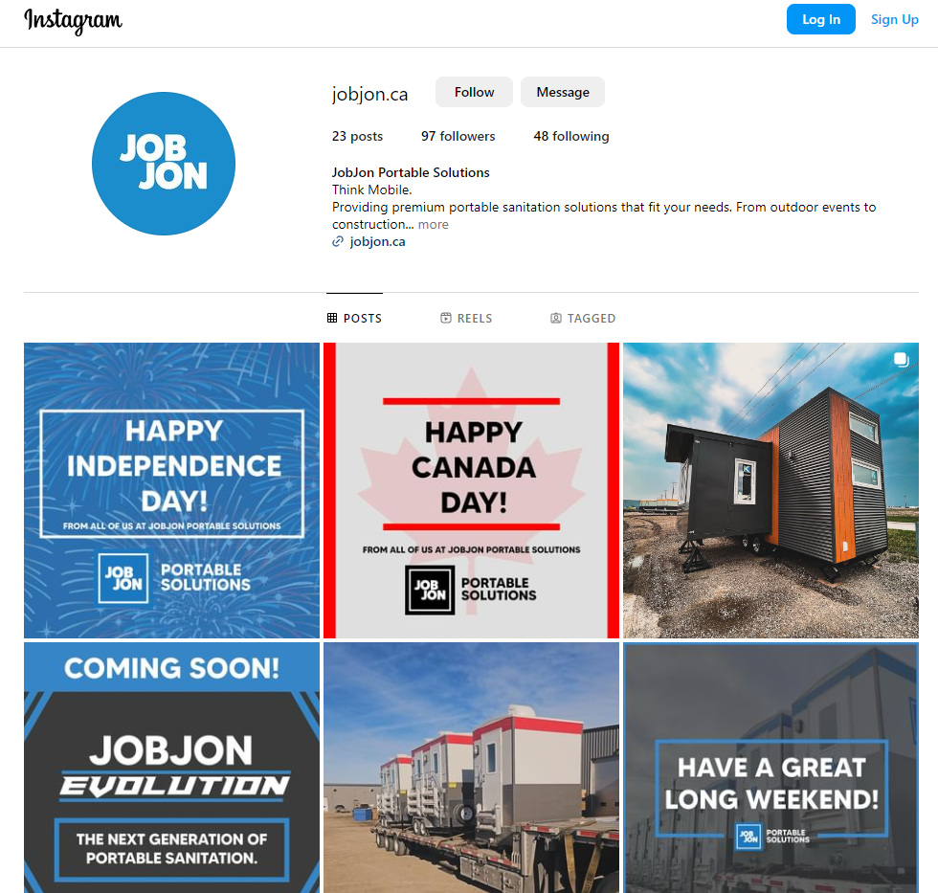Click the Log In button

(x=821, y=19)
